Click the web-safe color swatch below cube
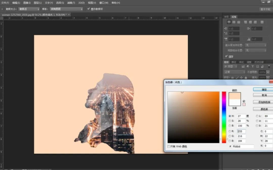273x170 pixels. tap(244, 105)
